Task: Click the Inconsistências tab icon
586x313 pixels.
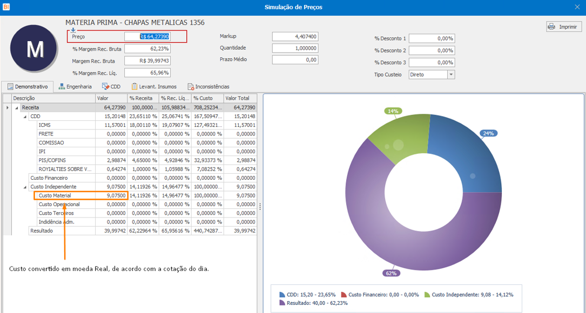Action: 191,87
